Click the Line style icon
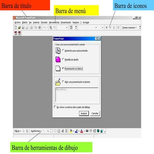 tap(87, 131)
